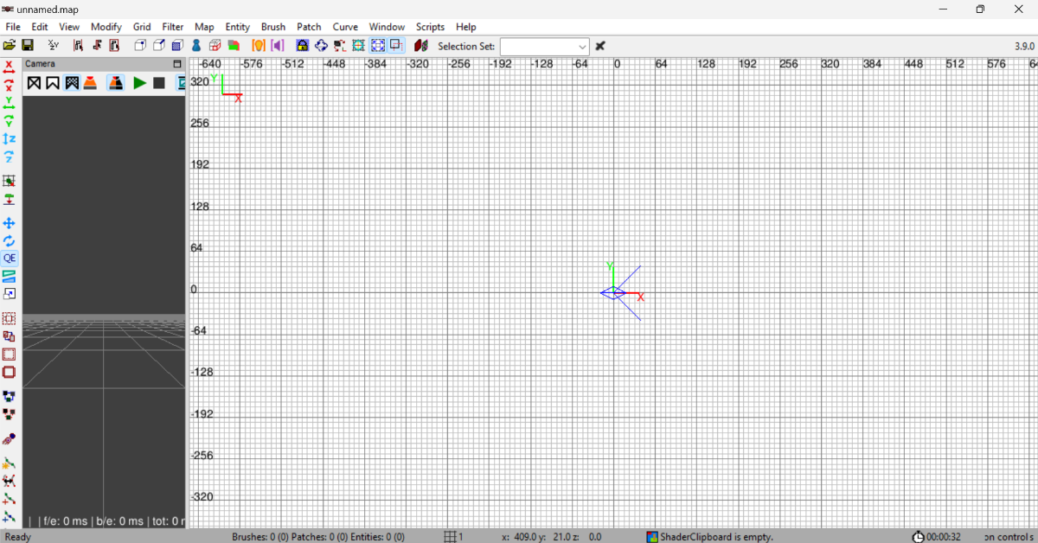Click the red and green layers icon

point(234,45)
